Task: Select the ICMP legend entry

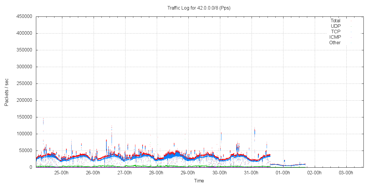Action: point(335,37)
